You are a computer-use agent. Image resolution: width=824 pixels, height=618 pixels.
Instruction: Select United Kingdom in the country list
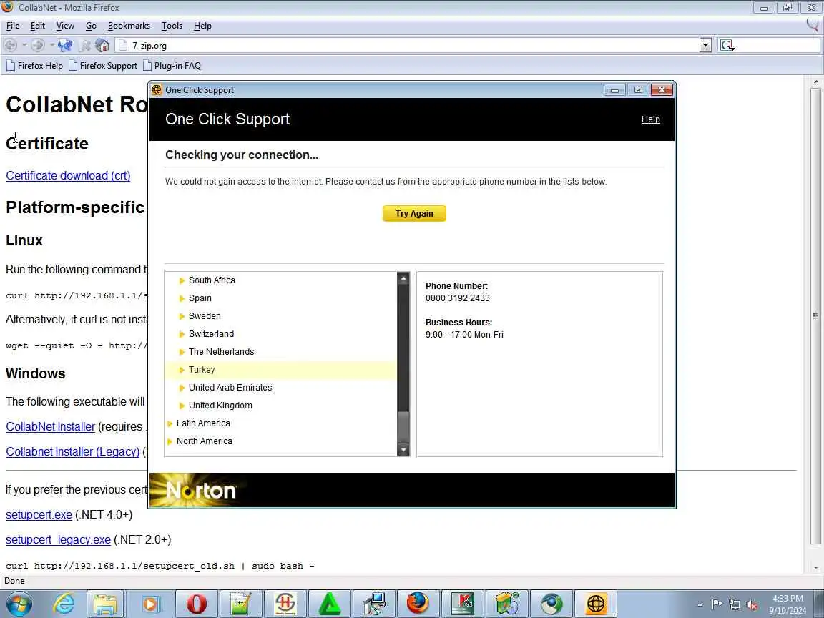(x=220, y=405)
